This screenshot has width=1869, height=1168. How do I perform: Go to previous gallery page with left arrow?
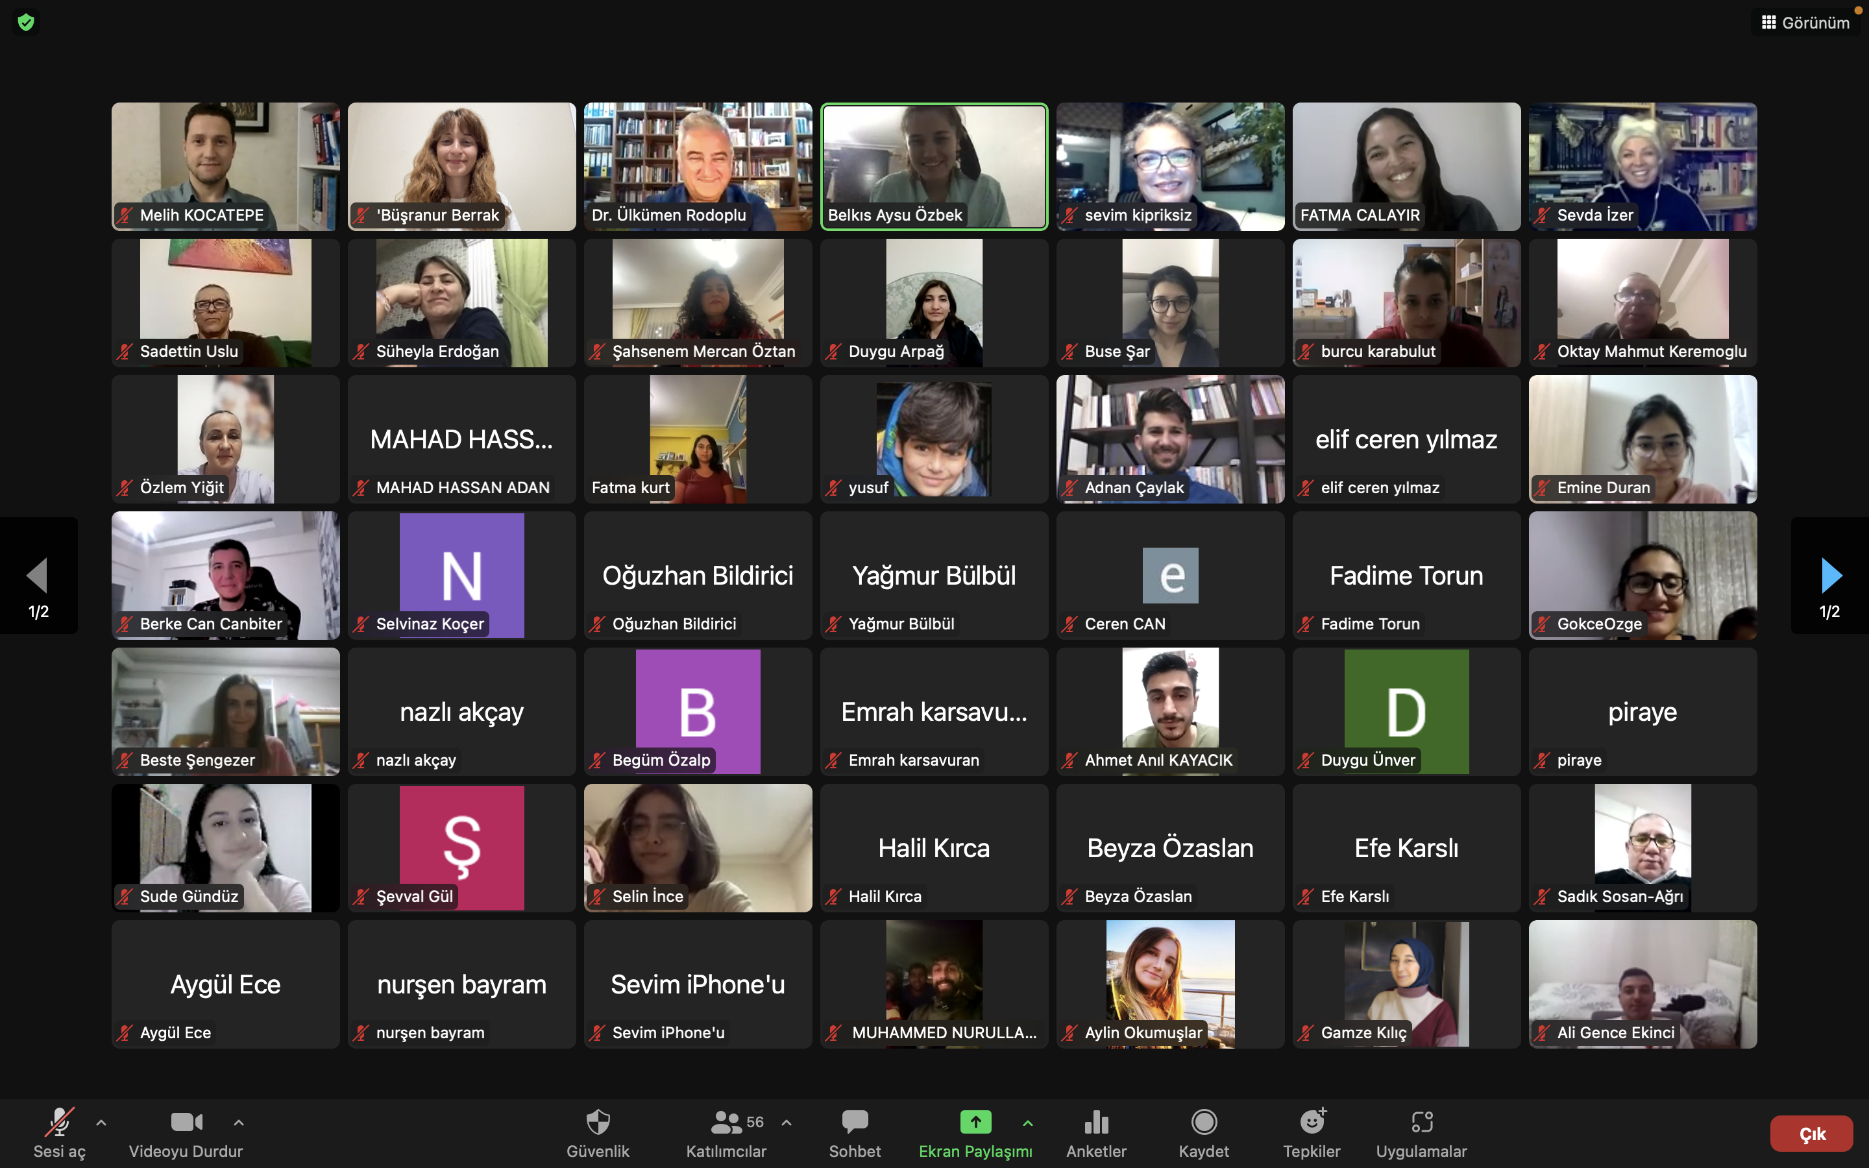(38, 576)
